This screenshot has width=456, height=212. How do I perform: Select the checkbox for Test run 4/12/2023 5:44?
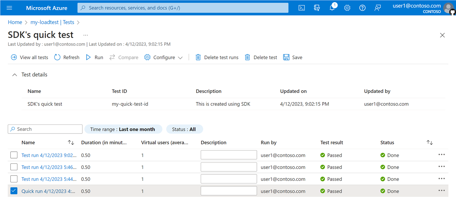coord(14,179)
